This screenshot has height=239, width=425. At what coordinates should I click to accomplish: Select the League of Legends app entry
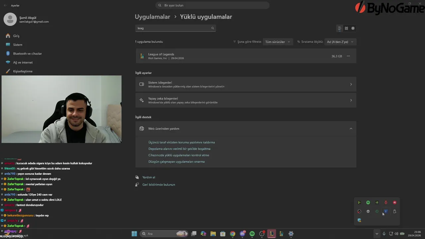click(x=246, y=56)
